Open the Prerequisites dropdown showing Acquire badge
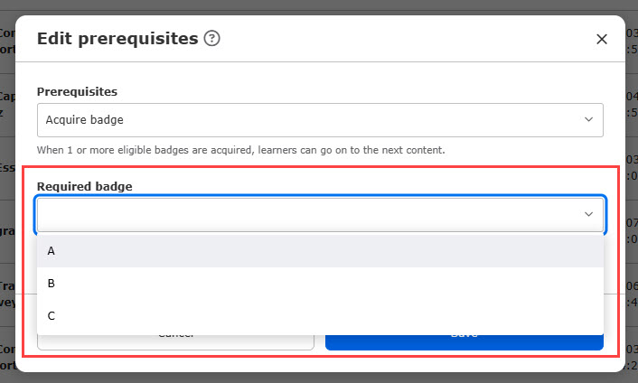This screenshot has width=638, height=383. click(320, 119)
